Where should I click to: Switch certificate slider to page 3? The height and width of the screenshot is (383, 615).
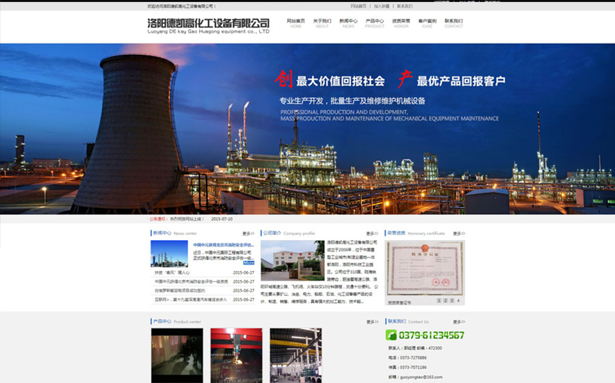[452, 301]
